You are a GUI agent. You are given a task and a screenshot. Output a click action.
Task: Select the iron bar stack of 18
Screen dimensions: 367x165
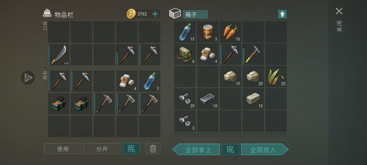[208, 99]
